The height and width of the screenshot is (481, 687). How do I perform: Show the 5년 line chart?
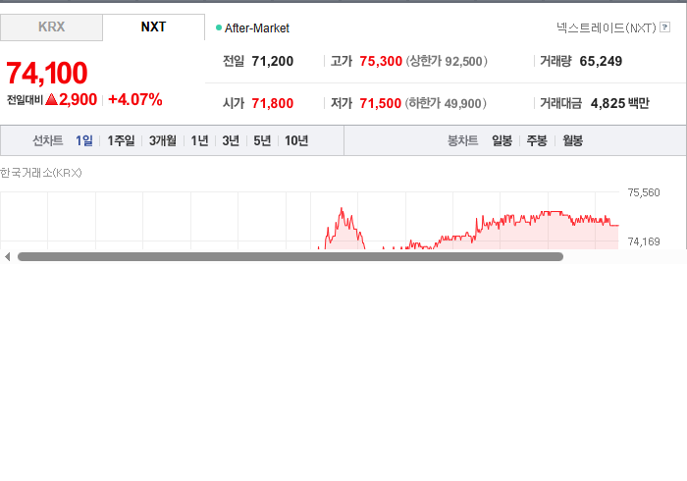(262, 140)
